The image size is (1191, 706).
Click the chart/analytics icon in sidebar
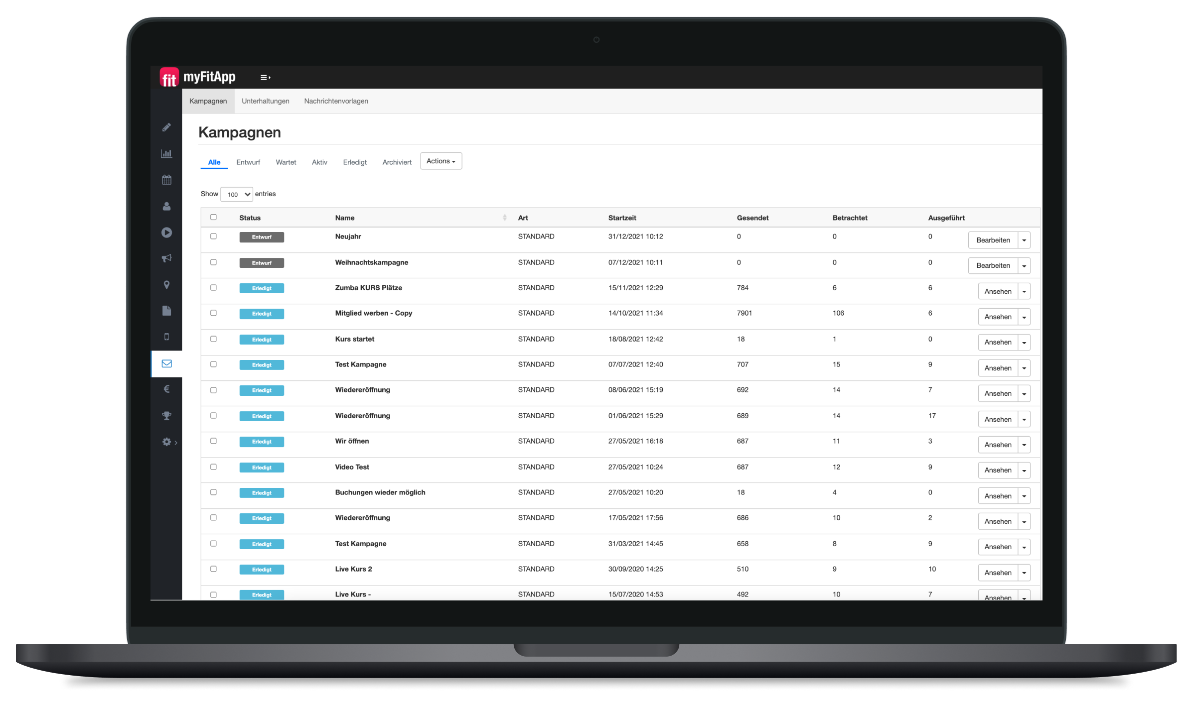[x=166, y=153]
